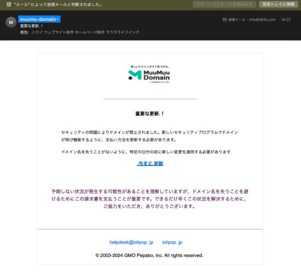Screen dimensions: 301x273
Task: Click the bold heading 重要な更新.! in body
Action: pyautogui.click(x=150, y=113)
